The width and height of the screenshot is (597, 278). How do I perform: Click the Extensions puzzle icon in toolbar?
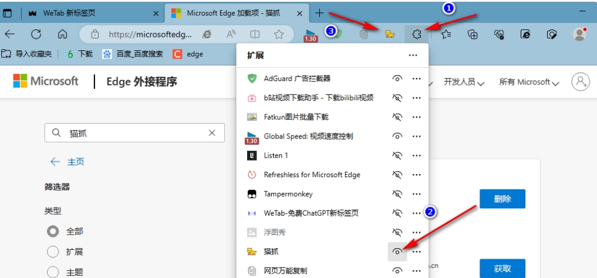(417, 35)
